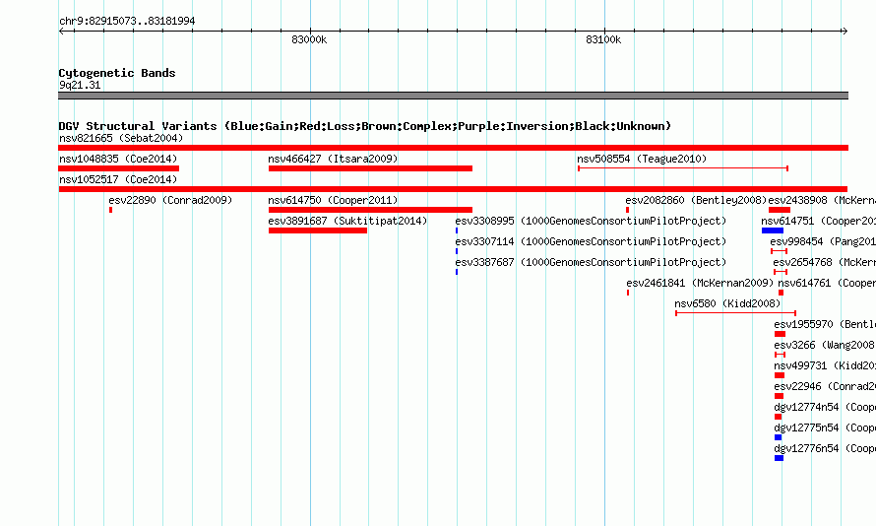Open nsv614761 variant label

point(827,283)
